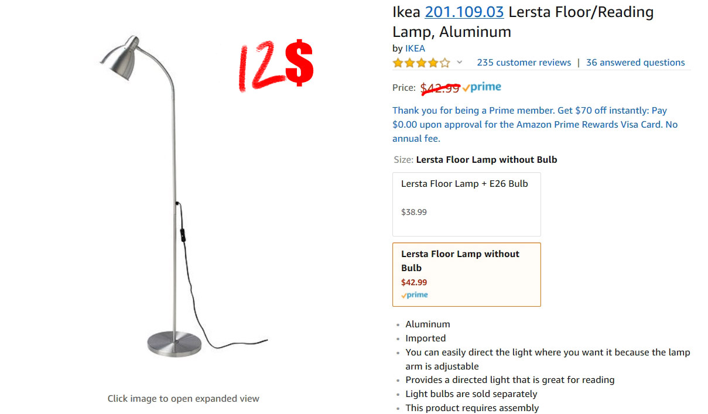Viewport: 708px width, 414px height.
Task: Click the red handwritten 12$ annotation
Action: 275,66
